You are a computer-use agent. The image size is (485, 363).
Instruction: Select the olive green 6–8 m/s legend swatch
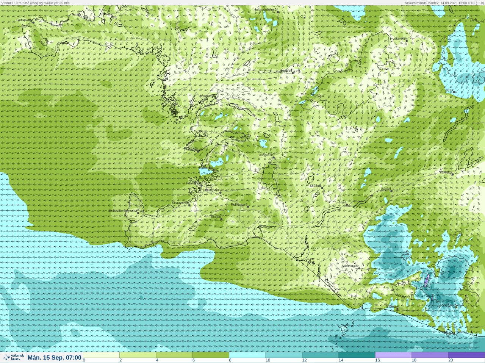(211, 355)
